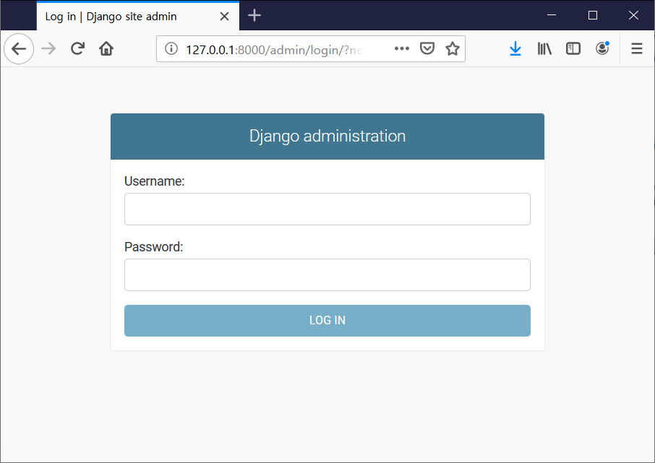Click the Password label
Image resolution: width=655 pixels, height=463 pixels.
click(x=154, y=247)
